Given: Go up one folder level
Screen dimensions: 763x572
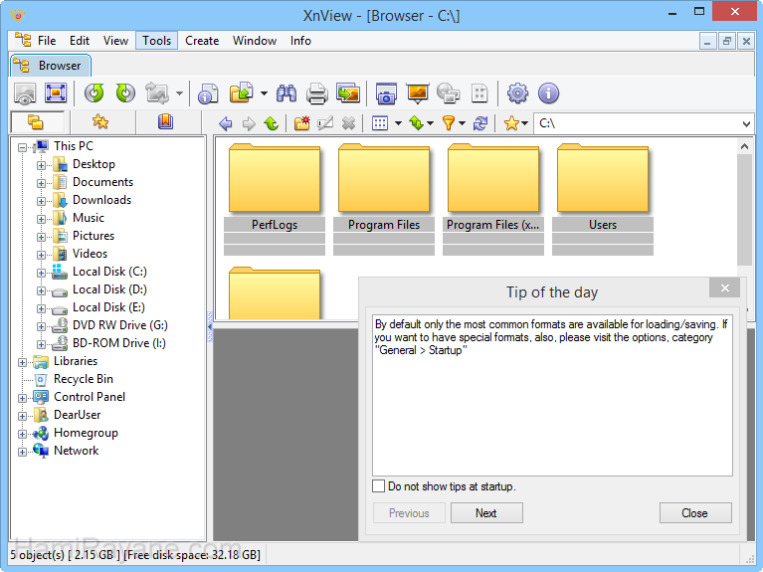Looking at the screenshot, I should [x=271, y=123].
